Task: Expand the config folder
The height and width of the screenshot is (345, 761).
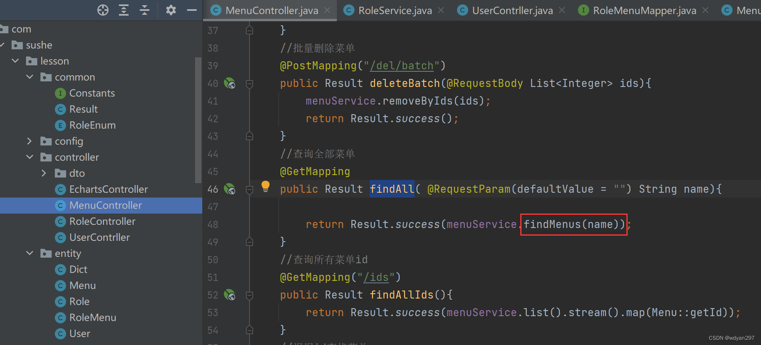Action: pyautogui.click(x=30, y=141)
